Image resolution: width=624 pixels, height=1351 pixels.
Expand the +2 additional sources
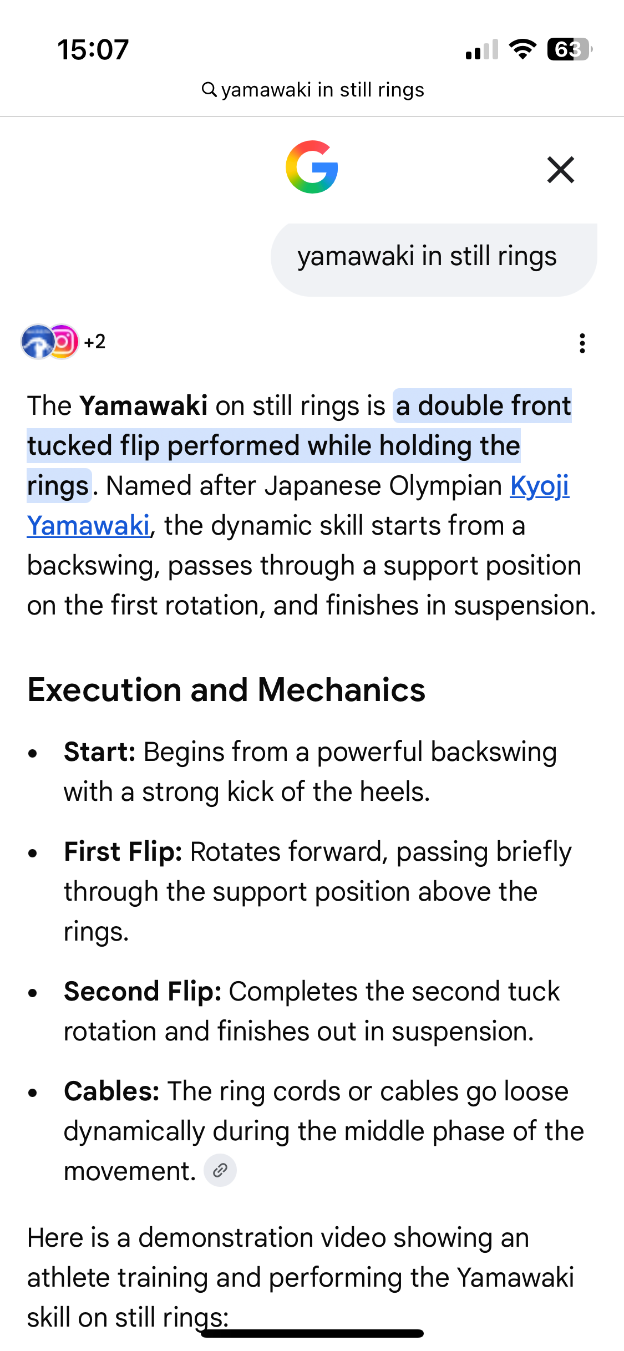(x=95, y=342)
